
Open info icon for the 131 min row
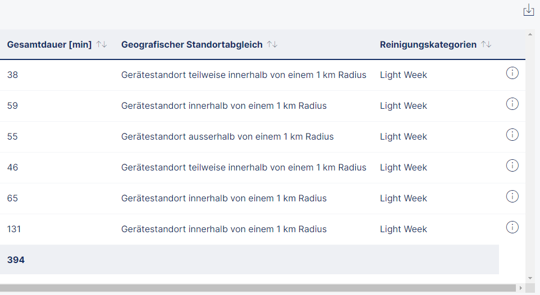click(x=512, y=227)
